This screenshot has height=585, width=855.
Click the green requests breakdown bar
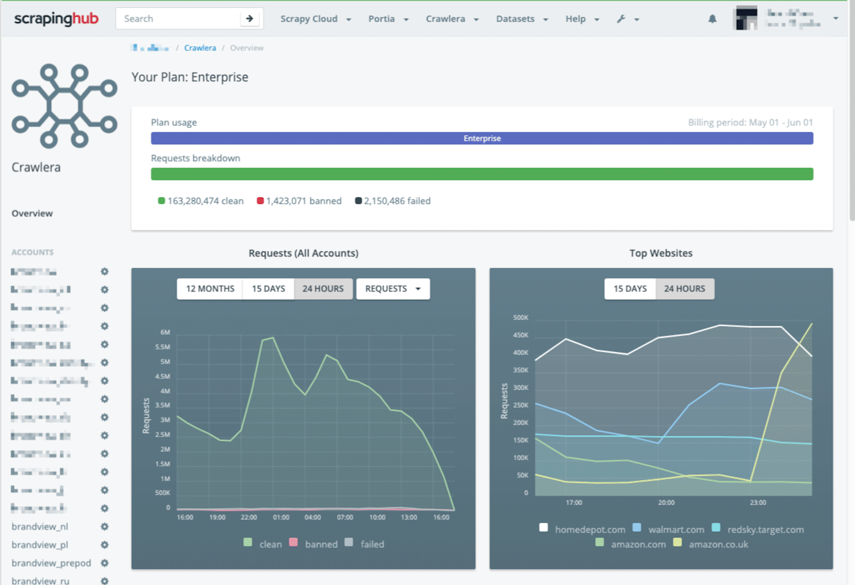(482, 174)
